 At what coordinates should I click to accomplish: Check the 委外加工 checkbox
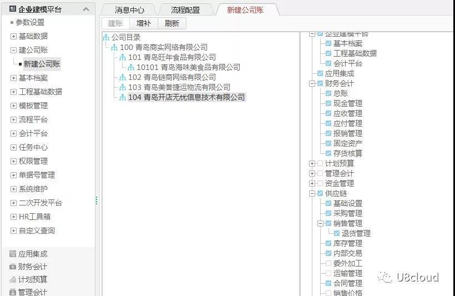pyautogui.click(x=328, y=263)
